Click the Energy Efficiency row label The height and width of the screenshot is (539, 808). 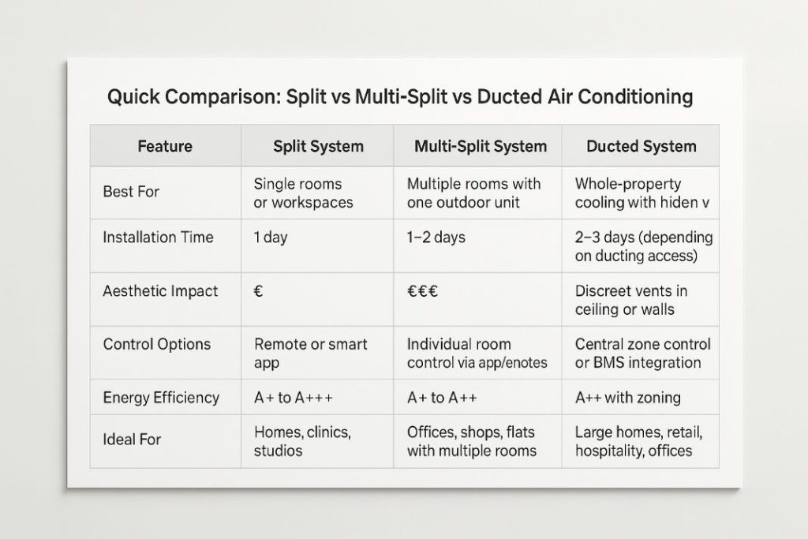click(161, 398)
